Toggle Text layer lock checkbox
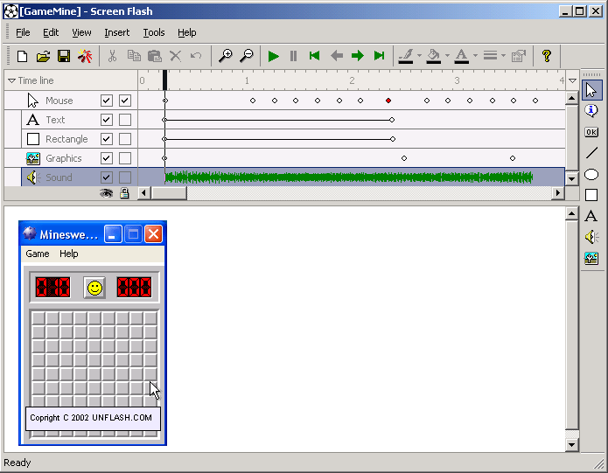 click(125, 120)
